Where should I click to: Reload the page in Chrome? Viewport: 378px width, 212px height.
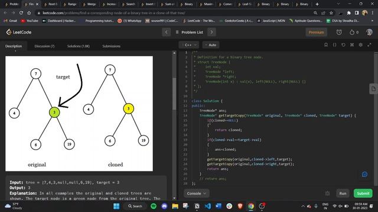click(21, 13)
